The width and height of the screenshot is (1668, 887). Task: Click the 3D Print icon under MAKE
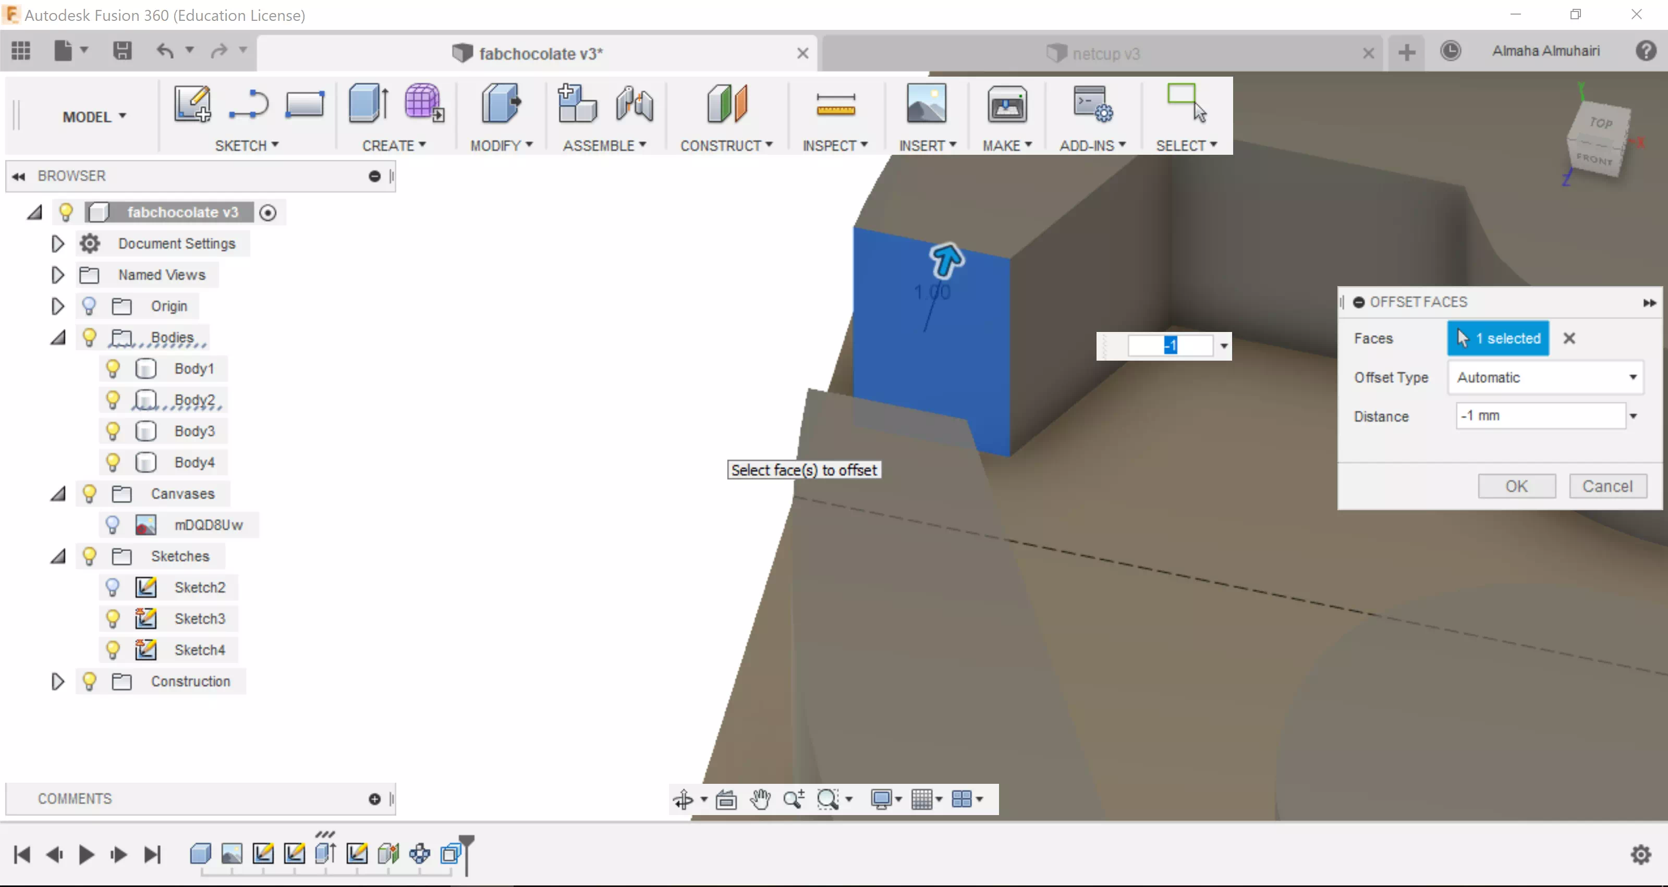pos(1007,105)
